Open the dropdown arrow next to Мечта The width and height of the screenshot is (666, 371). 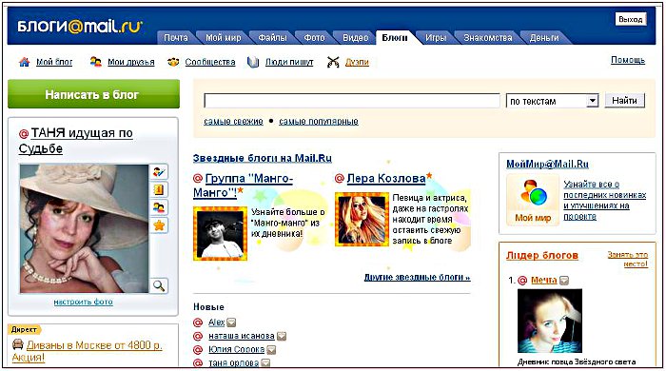click(x=563, y=281)
